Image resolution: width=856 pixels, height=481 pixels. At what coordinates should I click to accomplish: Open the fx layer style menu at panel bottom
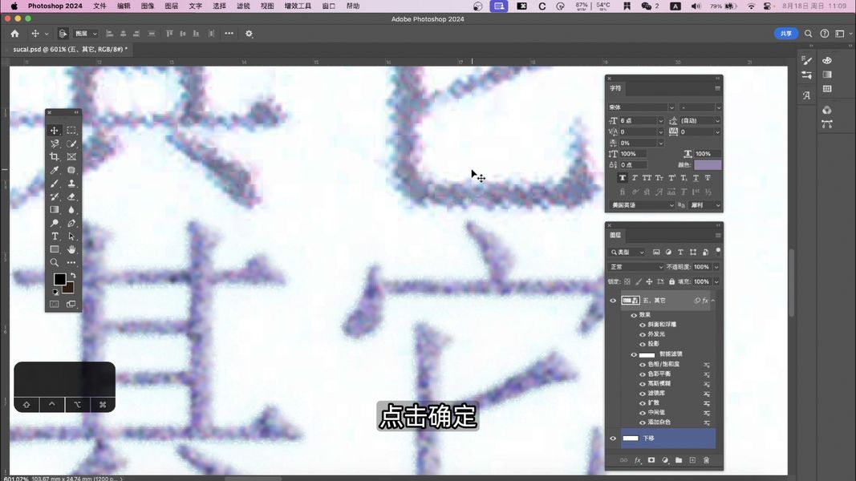click(638, 460)
